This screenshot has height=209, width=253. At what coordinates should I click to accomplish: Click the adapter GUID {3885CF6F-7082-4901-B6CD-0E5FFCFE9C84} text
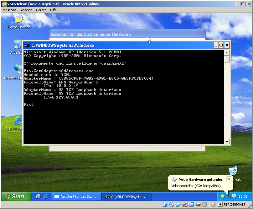pos(106,78)
